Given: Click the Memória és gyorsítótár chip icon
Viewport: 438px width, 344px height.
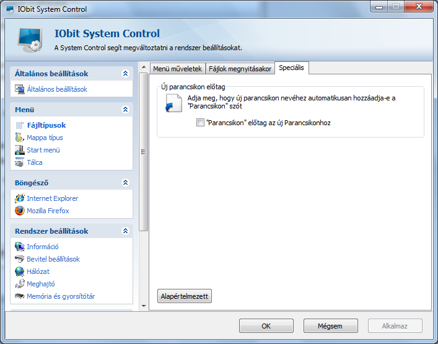Looking at the screenshot, I should click(20, 296).
